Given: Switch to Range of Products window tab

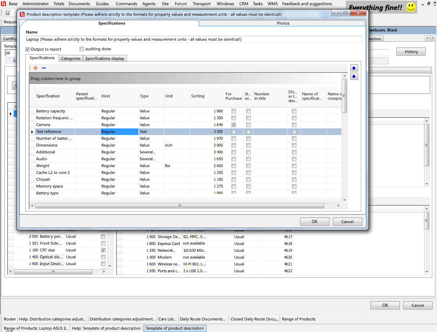Looking at the screenshot, I should pyautogui.click(x=299, y=319).
